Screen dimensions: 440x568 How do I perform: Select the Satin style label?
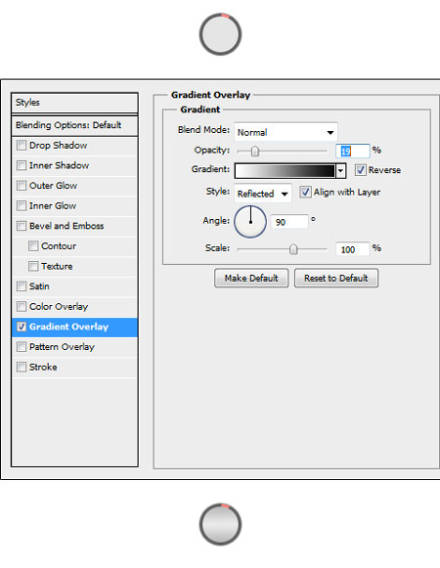click(x=39, y=286)
